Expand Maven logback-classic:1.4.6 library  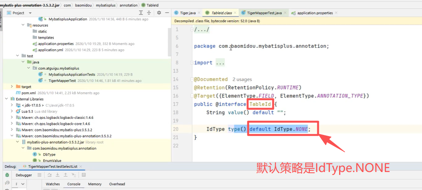12,118
